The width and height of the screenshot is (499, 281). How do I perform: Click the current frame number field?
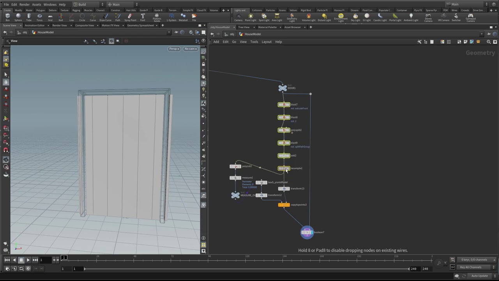[46, 260]
